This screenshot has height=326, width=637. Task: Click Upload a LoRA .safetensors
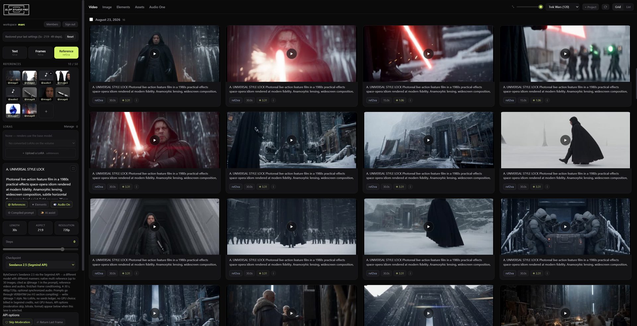[x=40, y=153]
